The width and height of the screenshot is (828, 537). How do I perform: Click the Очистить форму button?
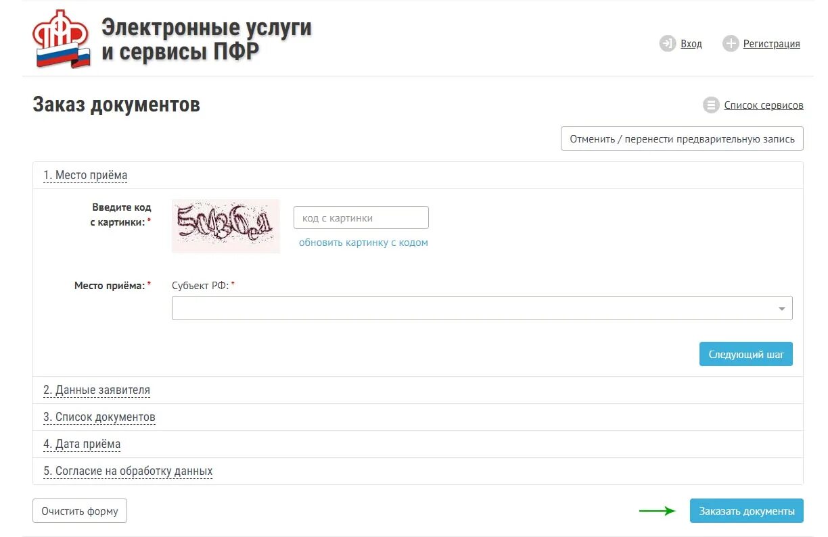(x=80, y=511)
